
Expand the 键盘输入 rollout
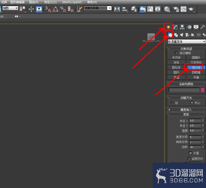click(x=186, y=109)
